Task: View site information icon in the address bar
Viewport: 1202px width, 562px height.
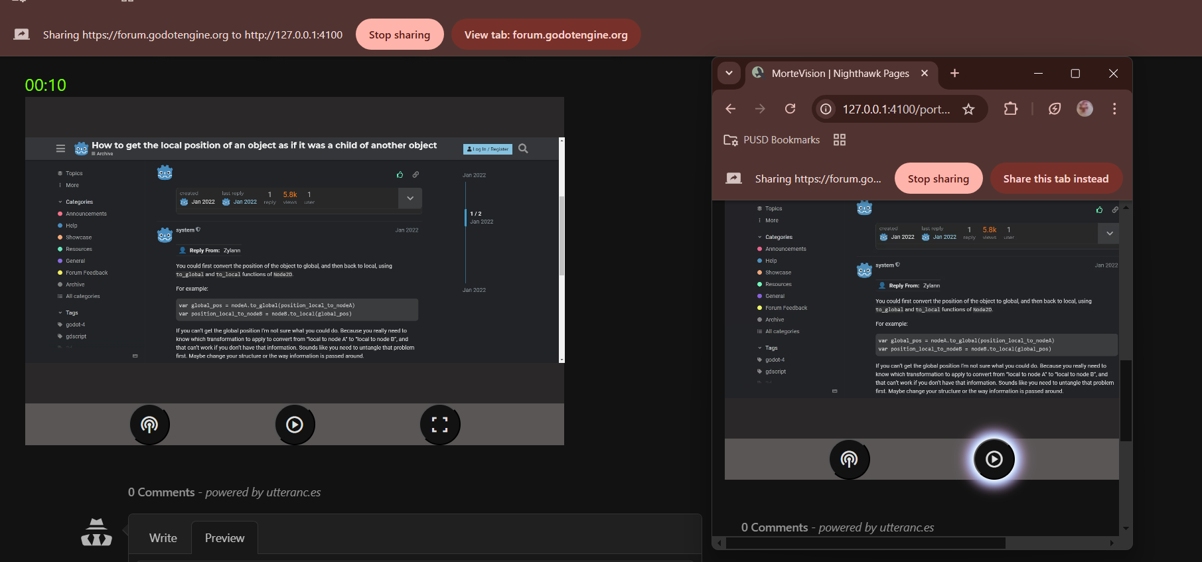Action: click(x=826, y=109)
